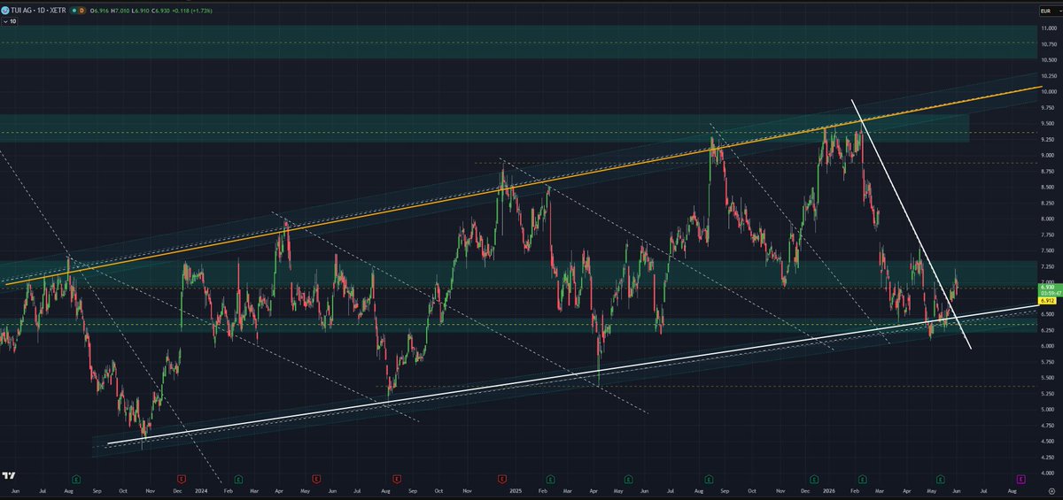Click the 10.000 price scale label
Screen dimensions: 1063x500
[x=1048, y=92]
